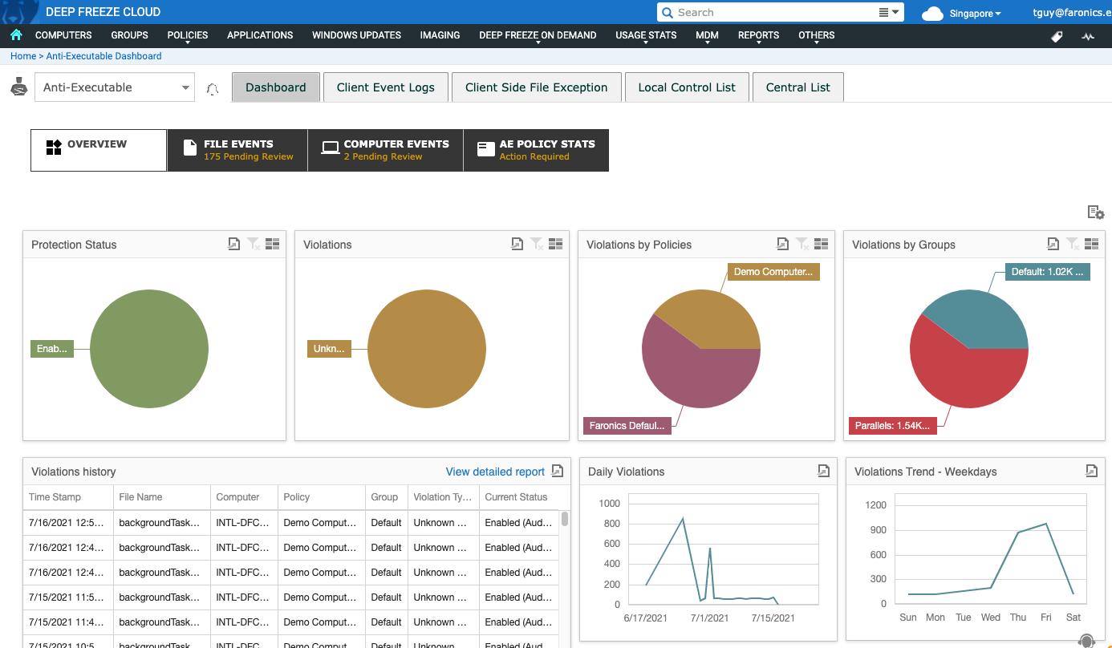Click the tag icon in top bar

(1057, 36)
